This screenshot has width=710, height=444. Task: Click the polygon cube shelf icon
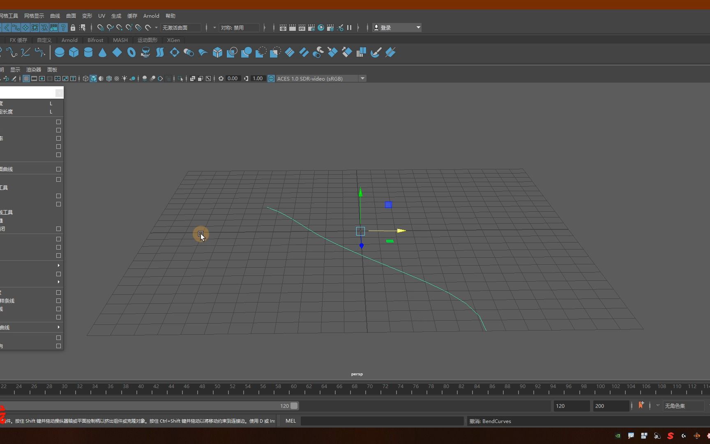pyautogui.click(x=74, y=53)
